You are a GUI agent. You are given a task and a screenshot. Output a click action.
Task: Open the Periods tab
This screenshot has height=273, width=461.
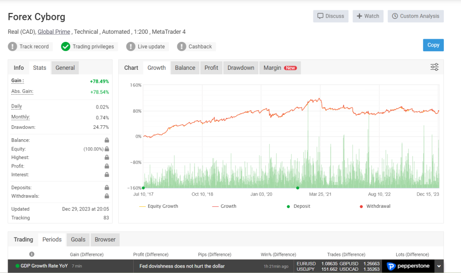click(51, 239)
